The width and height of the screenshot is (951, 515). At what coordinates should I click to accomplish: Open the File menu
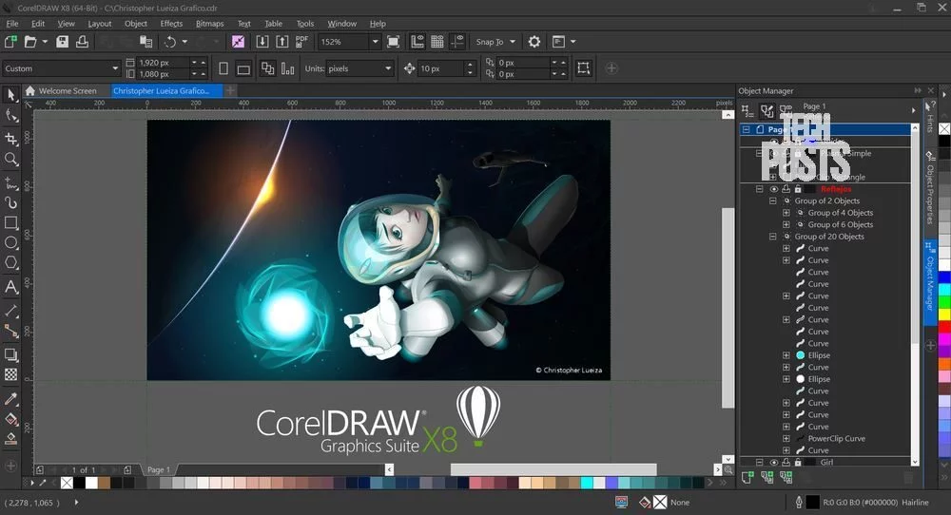12,24
